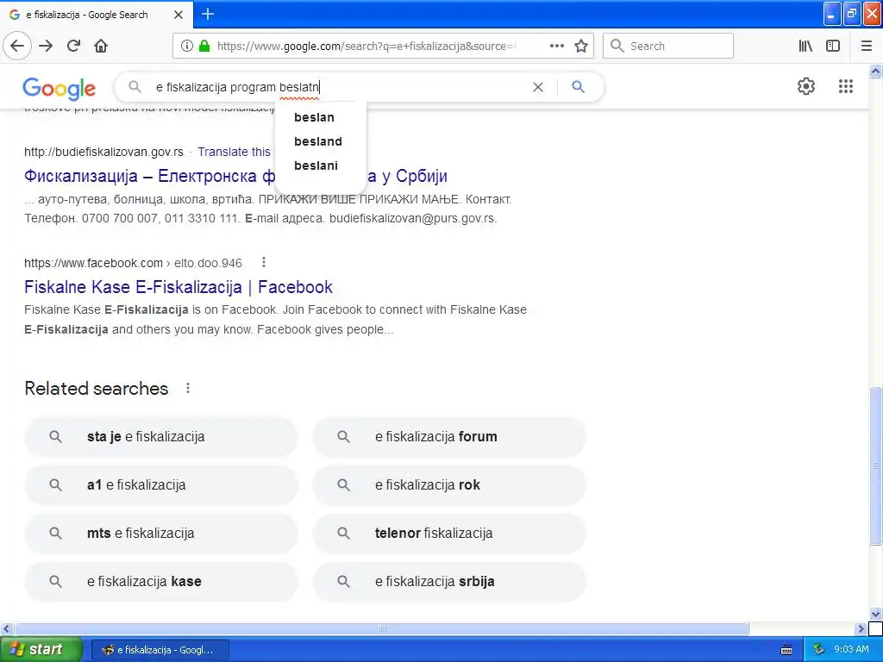Search related: a1 e fiskalizacija
This screenshot has height=662, width=883.
pyautogui.click(x=160, y=484)
